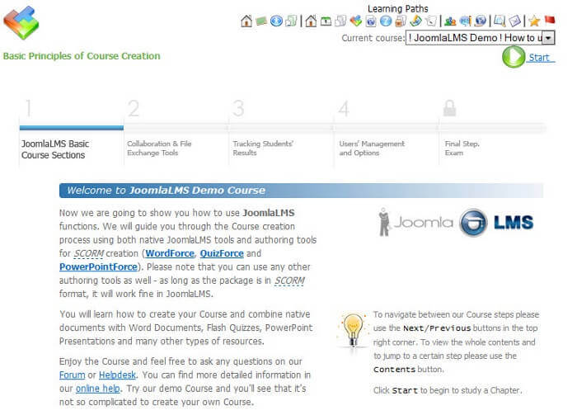The height and width of the screenshot is (415, 577).
Task: Click the globe on stand icon
Action: [x=481, y=21]
